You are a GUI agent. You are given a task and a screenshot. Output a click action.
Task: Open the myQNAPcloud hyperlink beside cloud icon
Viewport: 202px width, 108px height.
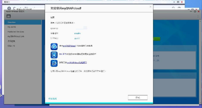coord(69,46)
